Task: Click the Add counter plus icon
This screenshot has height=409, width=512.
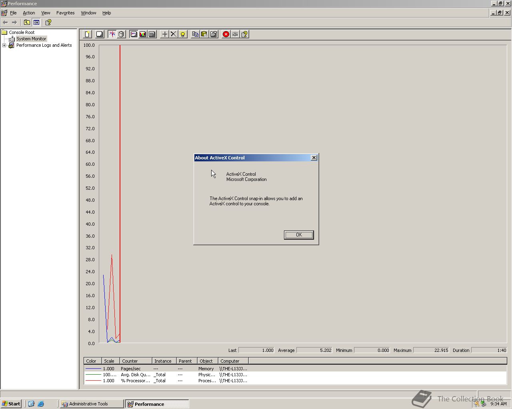Action: pos(164,34)
